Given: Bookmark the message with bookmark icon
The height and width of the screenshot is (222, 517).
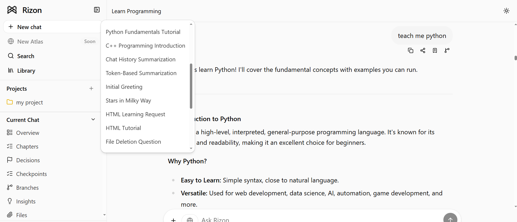Looking at the screenshot, I should click(435, 50).
